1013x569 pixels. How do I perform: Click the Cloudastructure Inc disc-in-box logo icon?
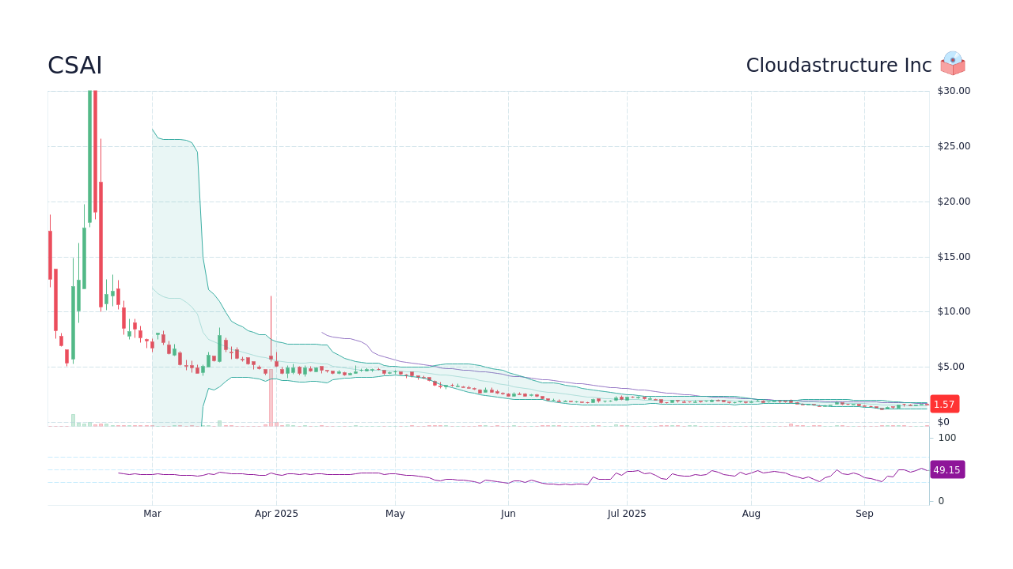click(x=953, y=64)
